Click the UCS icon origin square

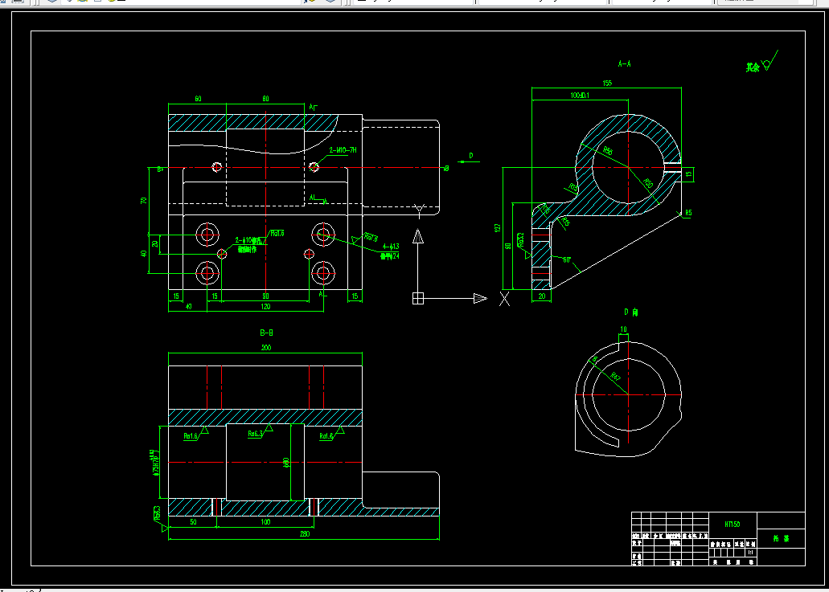tap(417, 298)
